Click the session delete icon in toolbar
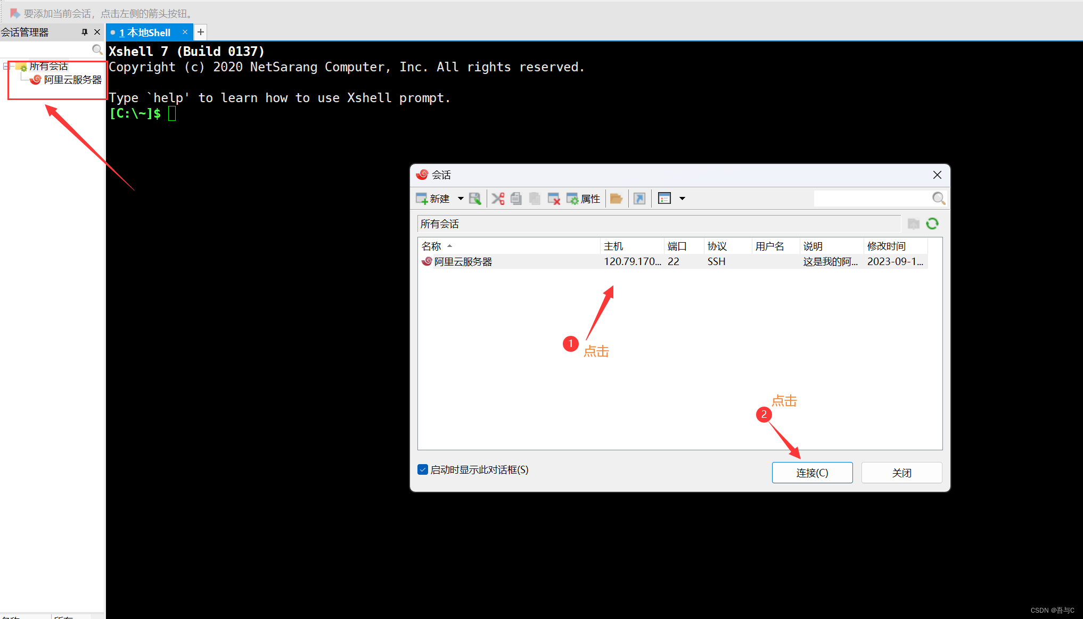The image size is (1083, 619). pyautogui.click(x=554, y=199)
